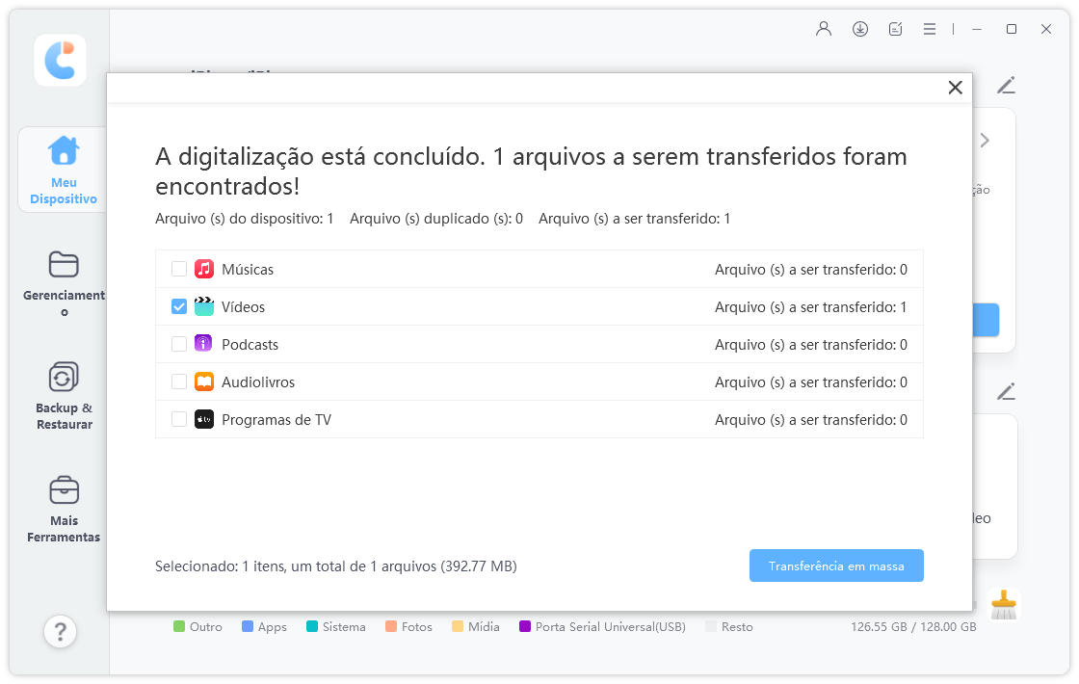The height and width of the screenshot is (684, 1079).
Task: Check the Programas de TV checkbox
Action: (x=179, y=420)
